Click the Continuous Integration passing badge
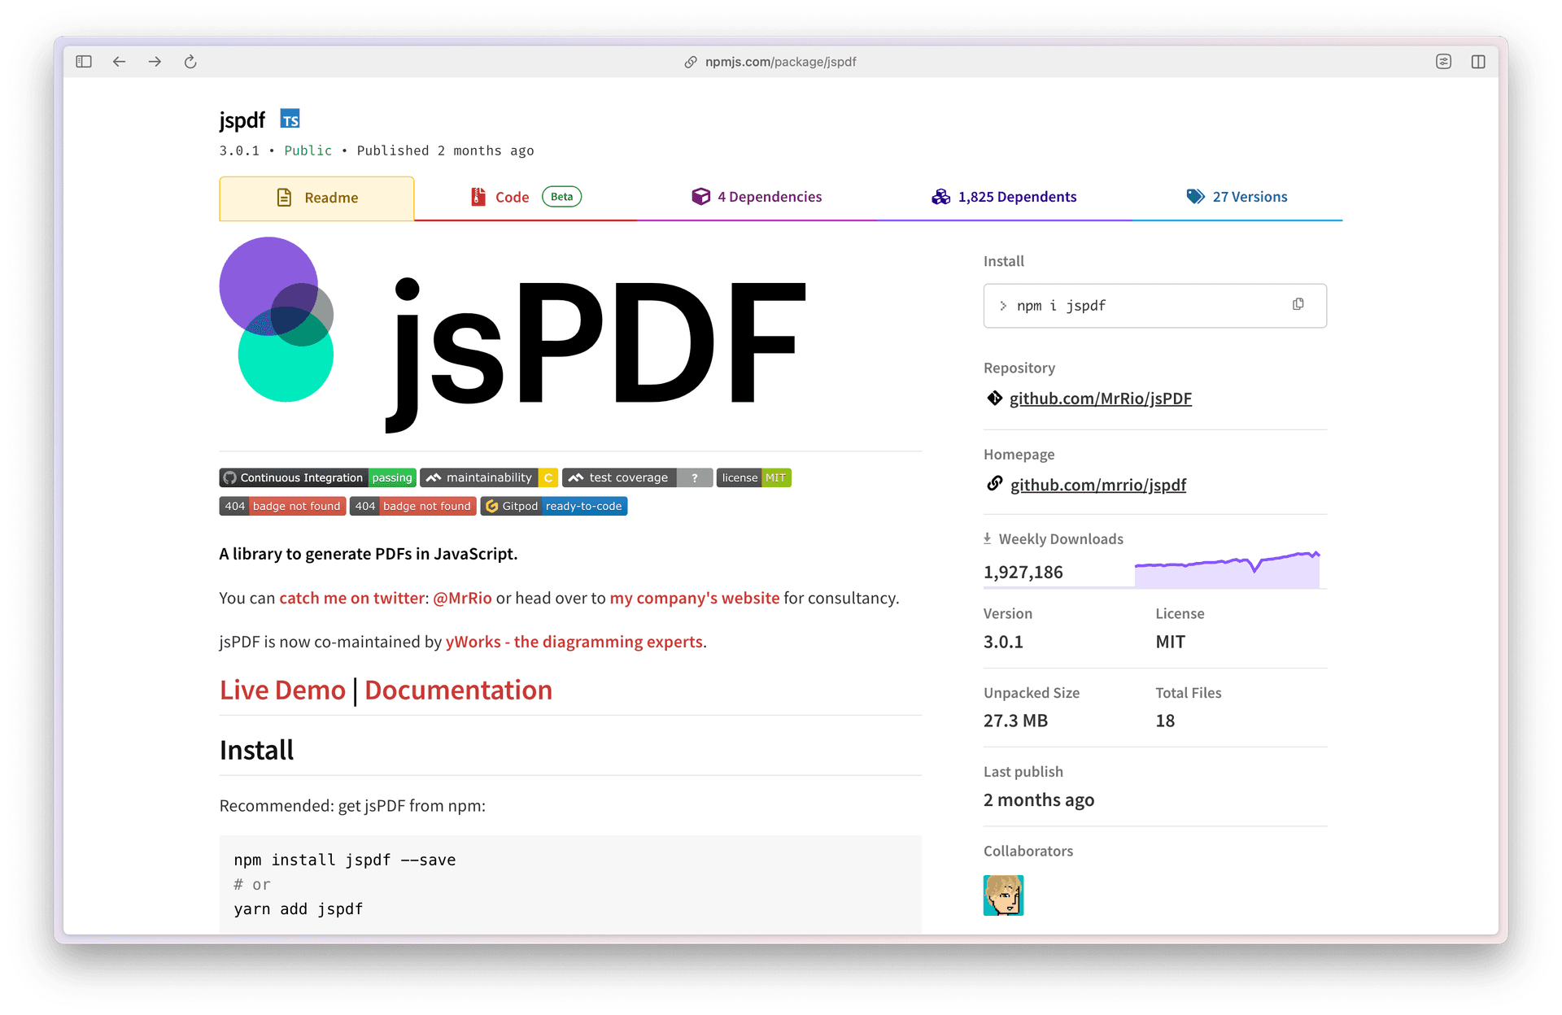The height and width of the screenshot is (1015, 1562). (317, 477)
